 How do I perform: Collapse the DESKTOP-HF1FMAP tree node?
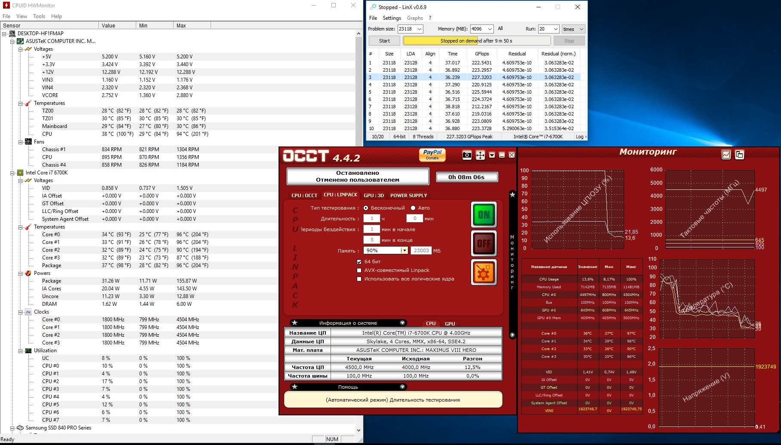[x=4, y=34]
